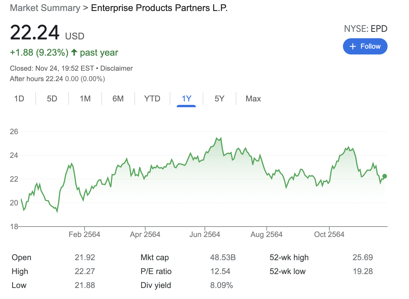Click the 52-wk high value 25.69
Viewport: 409px width, 299px height.
(x=363, y=257)
